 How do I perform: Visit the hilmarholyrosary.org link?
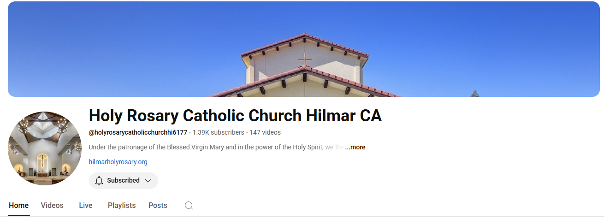click(x=118, y=162)
